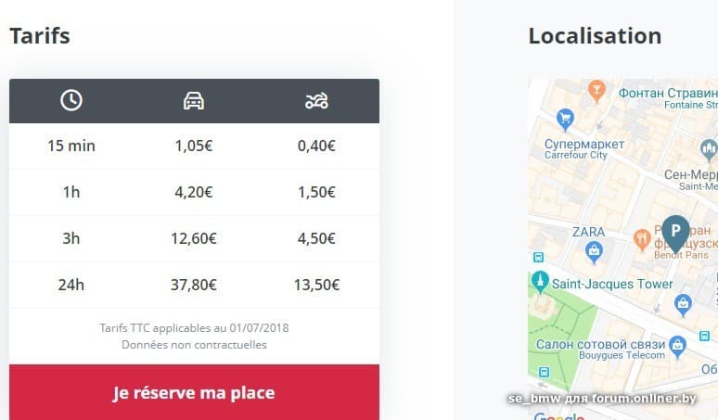This screenshot has height=420, width=718.
Task: Click the Saint-Jacques Tower map label
Action: (x=612, y=282)
